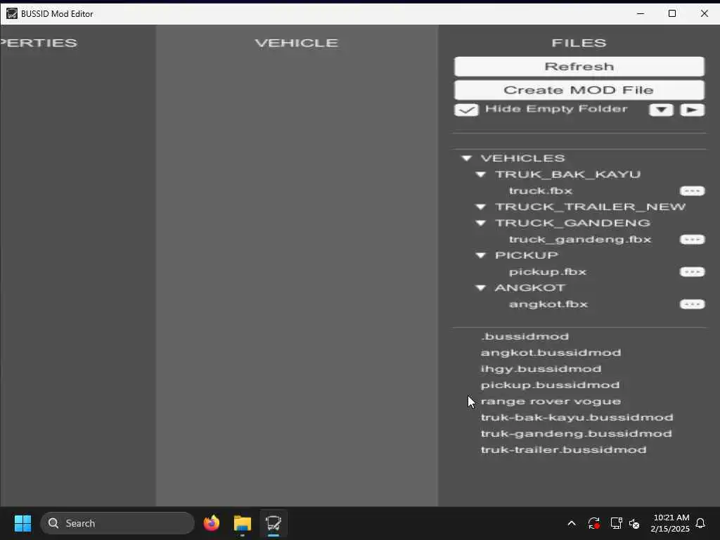The image size is (720, 540).
Task: Click the BUSSID Mod Editor taskbar icon
Action: (x=274, y=523)
